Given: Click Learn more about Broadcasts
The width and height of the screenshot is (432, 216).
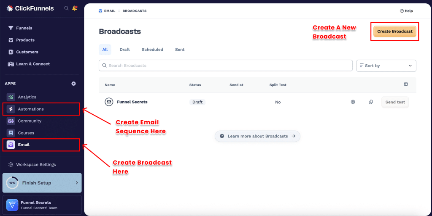Looking at the screenshot, I should pyautogui.click(x=257, y=136).
